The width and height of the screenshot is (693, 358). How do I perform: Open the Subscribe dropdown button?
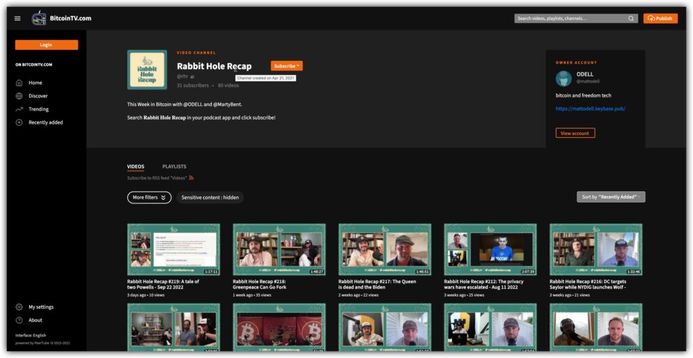click(286, 66)
